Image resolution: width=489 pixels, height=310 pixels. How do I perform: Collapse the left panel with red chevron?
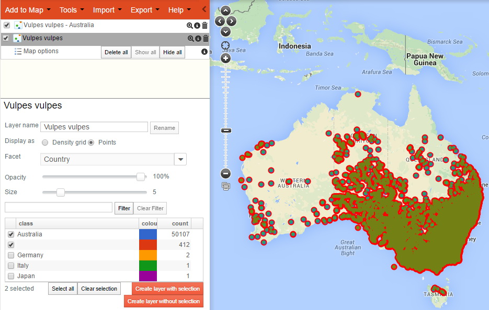(204, 9)
